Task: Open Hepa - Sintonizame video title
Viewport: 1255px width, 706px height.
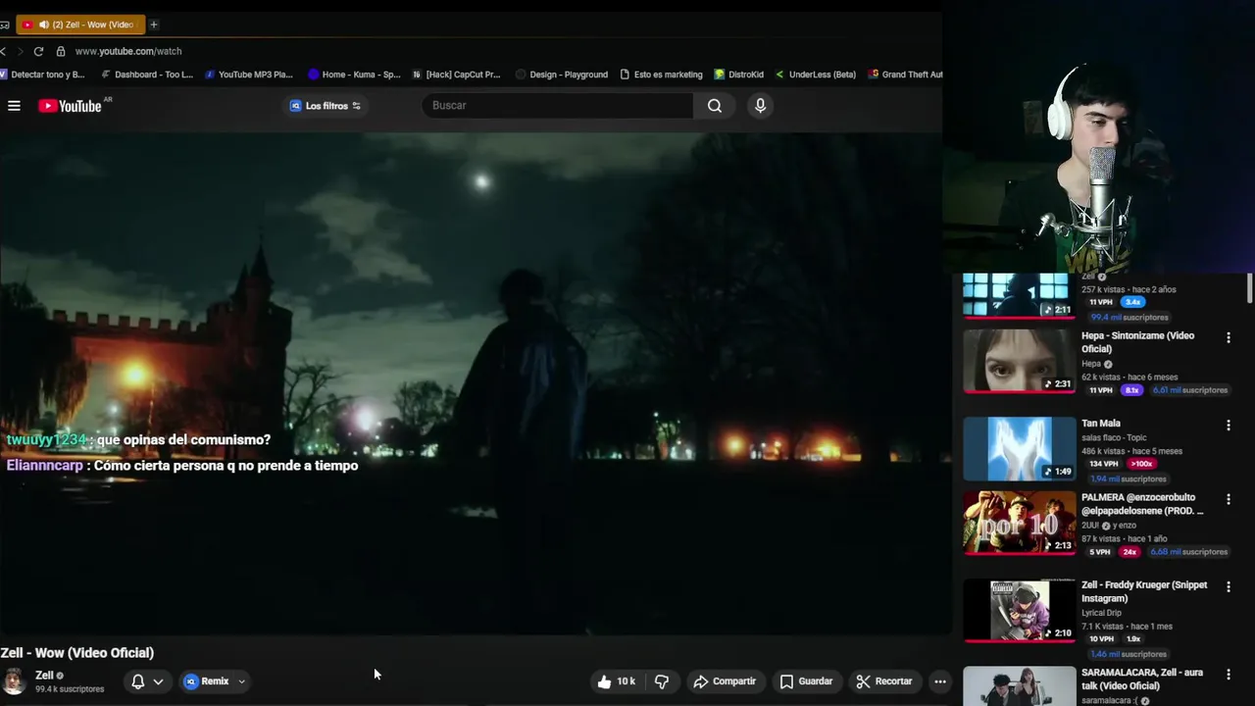Action: coord(1137,342)
